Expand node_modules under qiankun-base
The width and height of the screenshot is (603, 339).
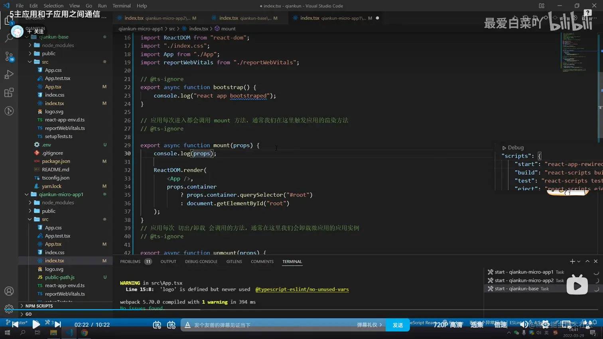click(58, 45)
